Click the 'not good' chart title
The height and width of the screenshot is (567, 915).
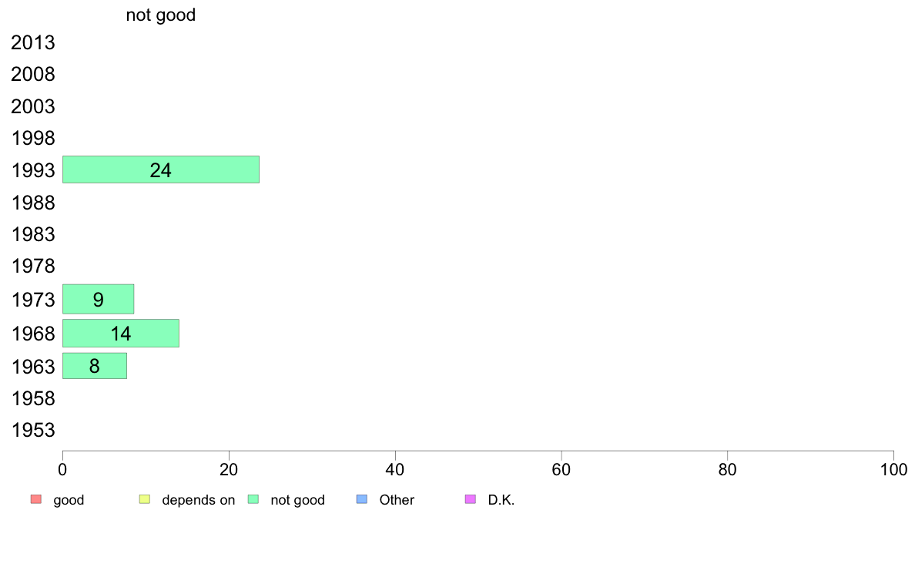click(160, 15)
